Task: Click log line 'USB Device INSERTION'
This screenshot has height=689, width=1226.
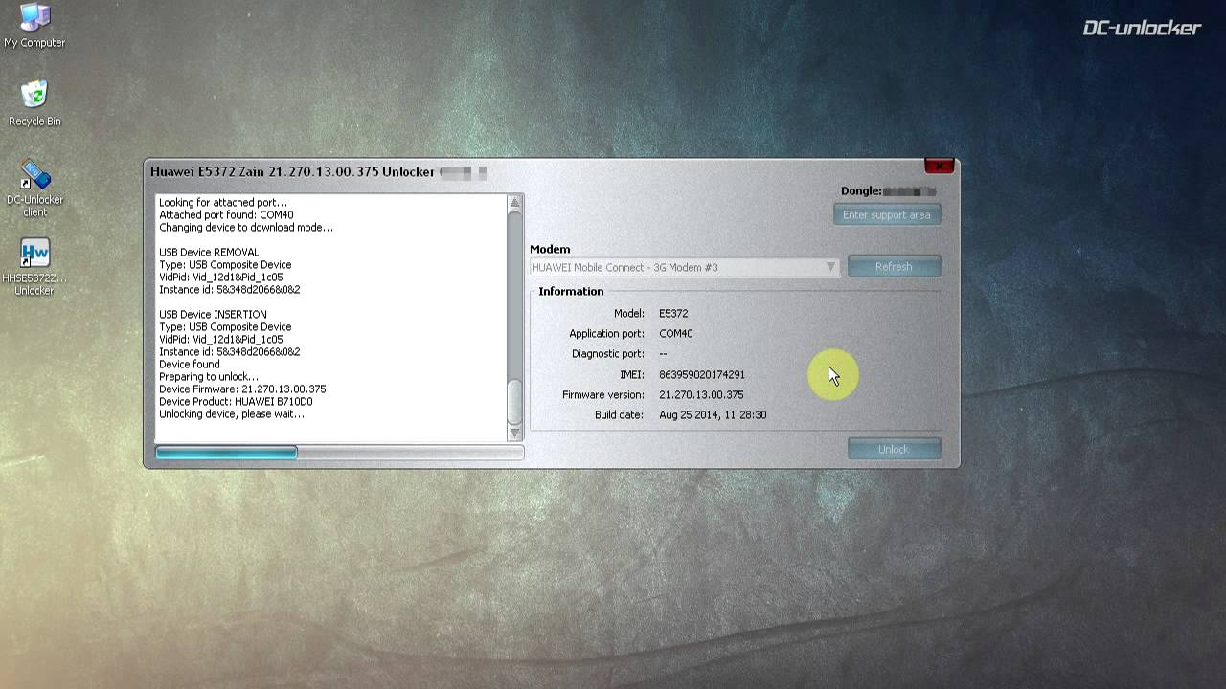Action: (213, 315)
